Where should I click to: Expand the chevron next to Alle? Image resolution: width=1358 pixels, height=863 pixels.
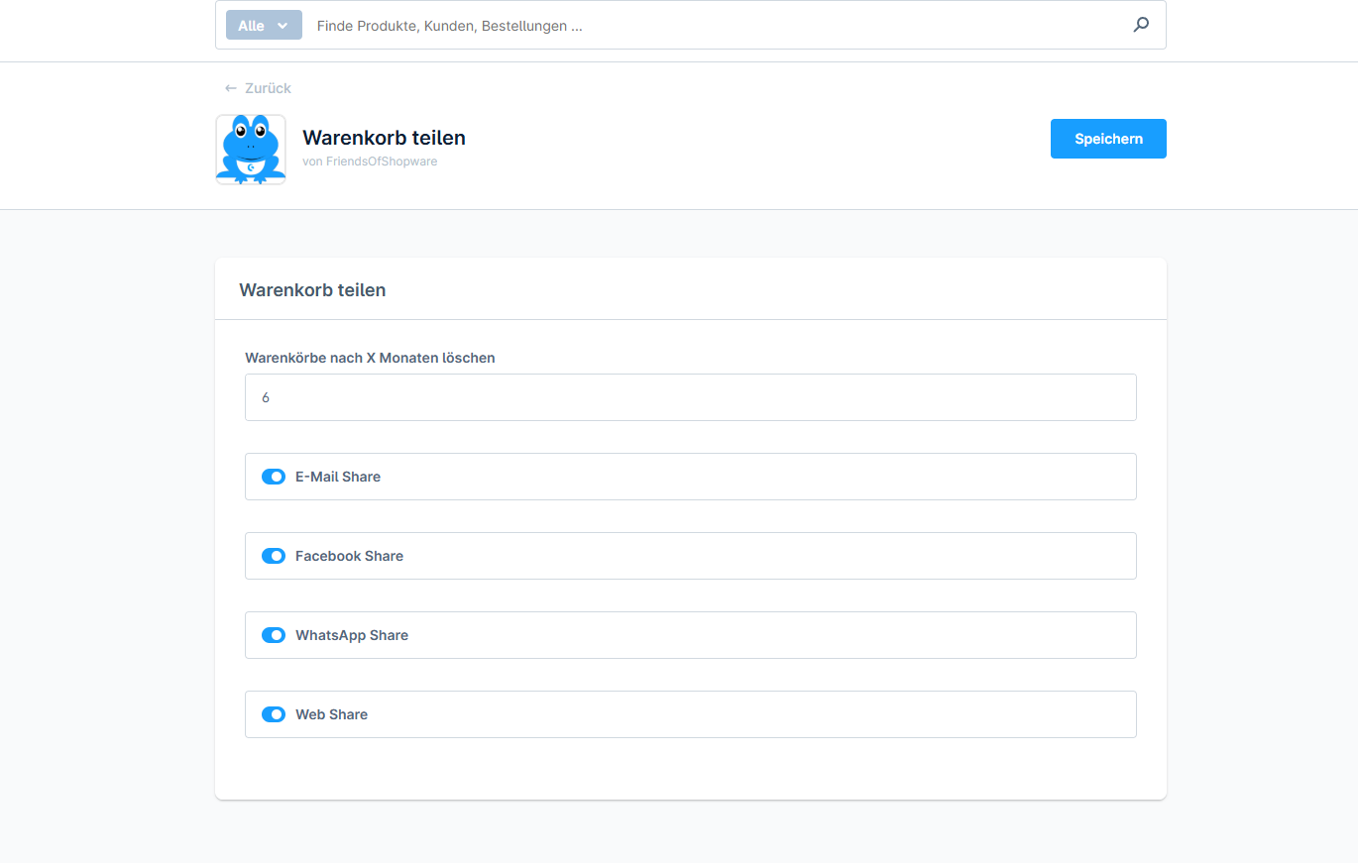pyautogui.click(x=283, y=26)
